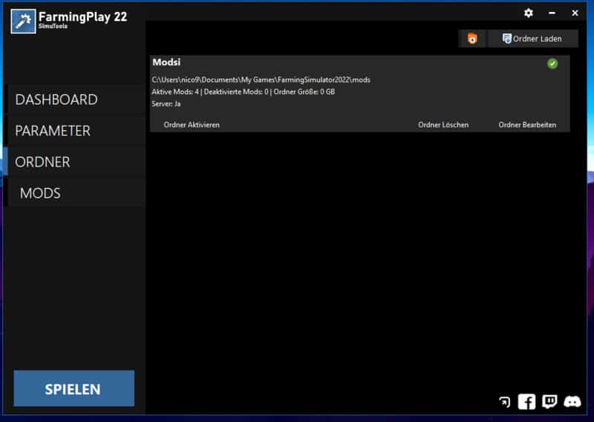The image size is (594, 422).
Task: Switch to the MODS section
Action: click(x=40, y=193)
